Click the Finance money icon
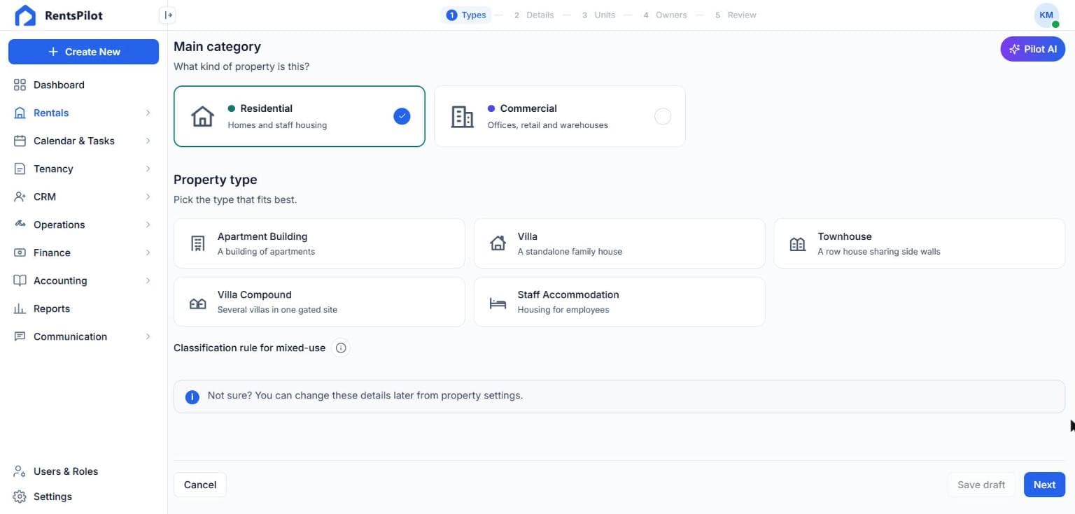This screenshot has width=1075, height=514. click(x=20, y=252)
